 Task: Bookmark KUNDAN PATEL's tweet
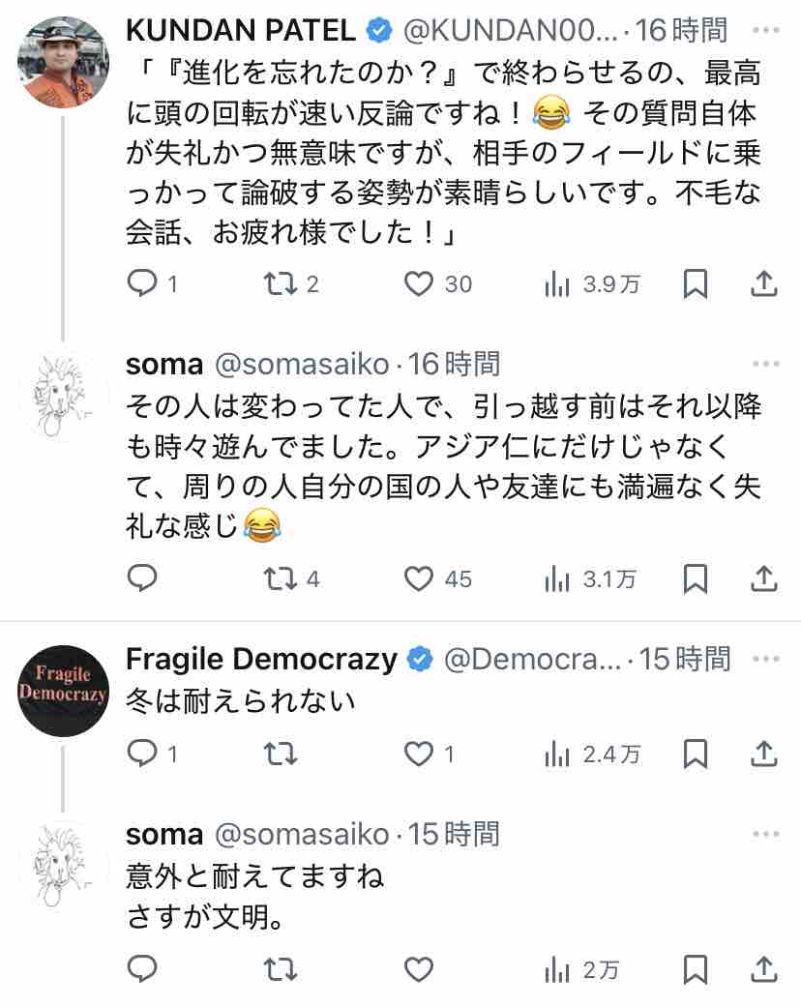click(x=696, y=283)
